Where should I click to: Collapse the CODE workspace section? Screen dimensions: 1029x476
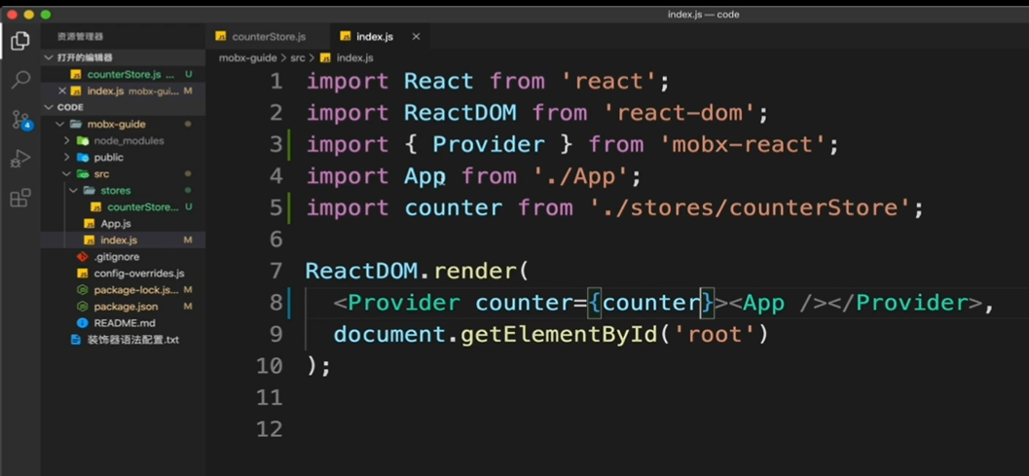[x=49, y=107]
